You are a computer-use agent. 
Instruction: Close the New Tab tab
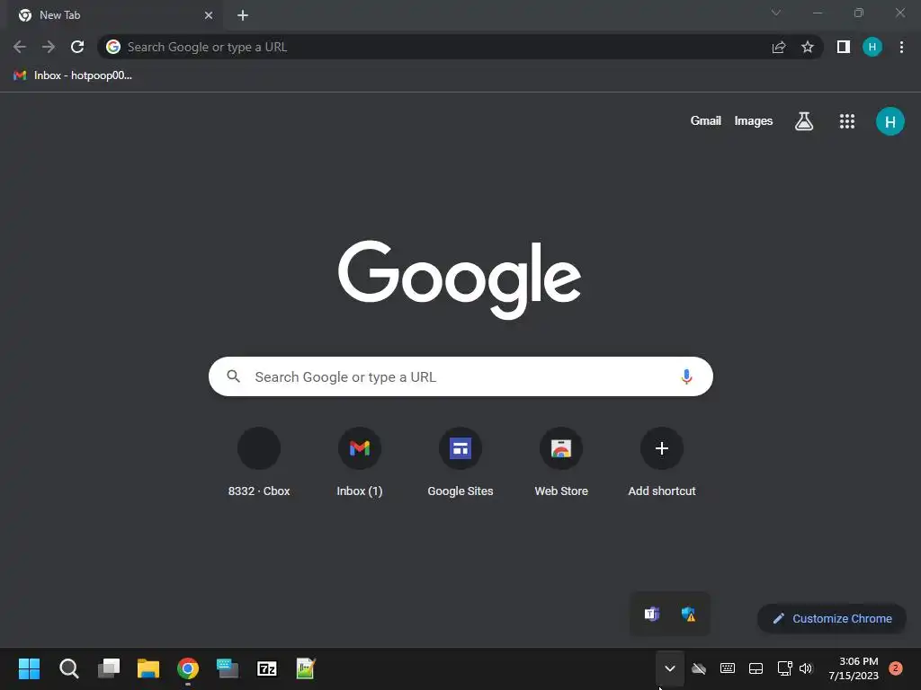click(209, 15)
